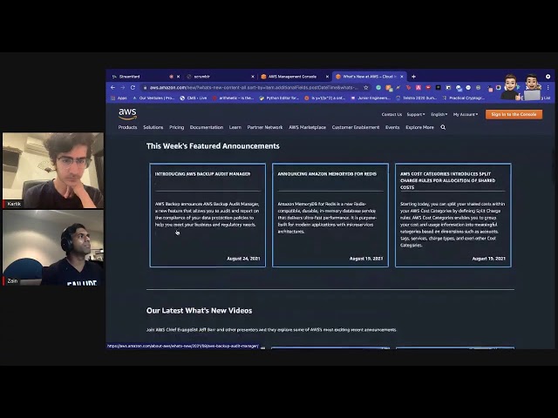This screenshot has width=558, height=418.
Task: Click the AWS logo
Action: coord(127,114)
